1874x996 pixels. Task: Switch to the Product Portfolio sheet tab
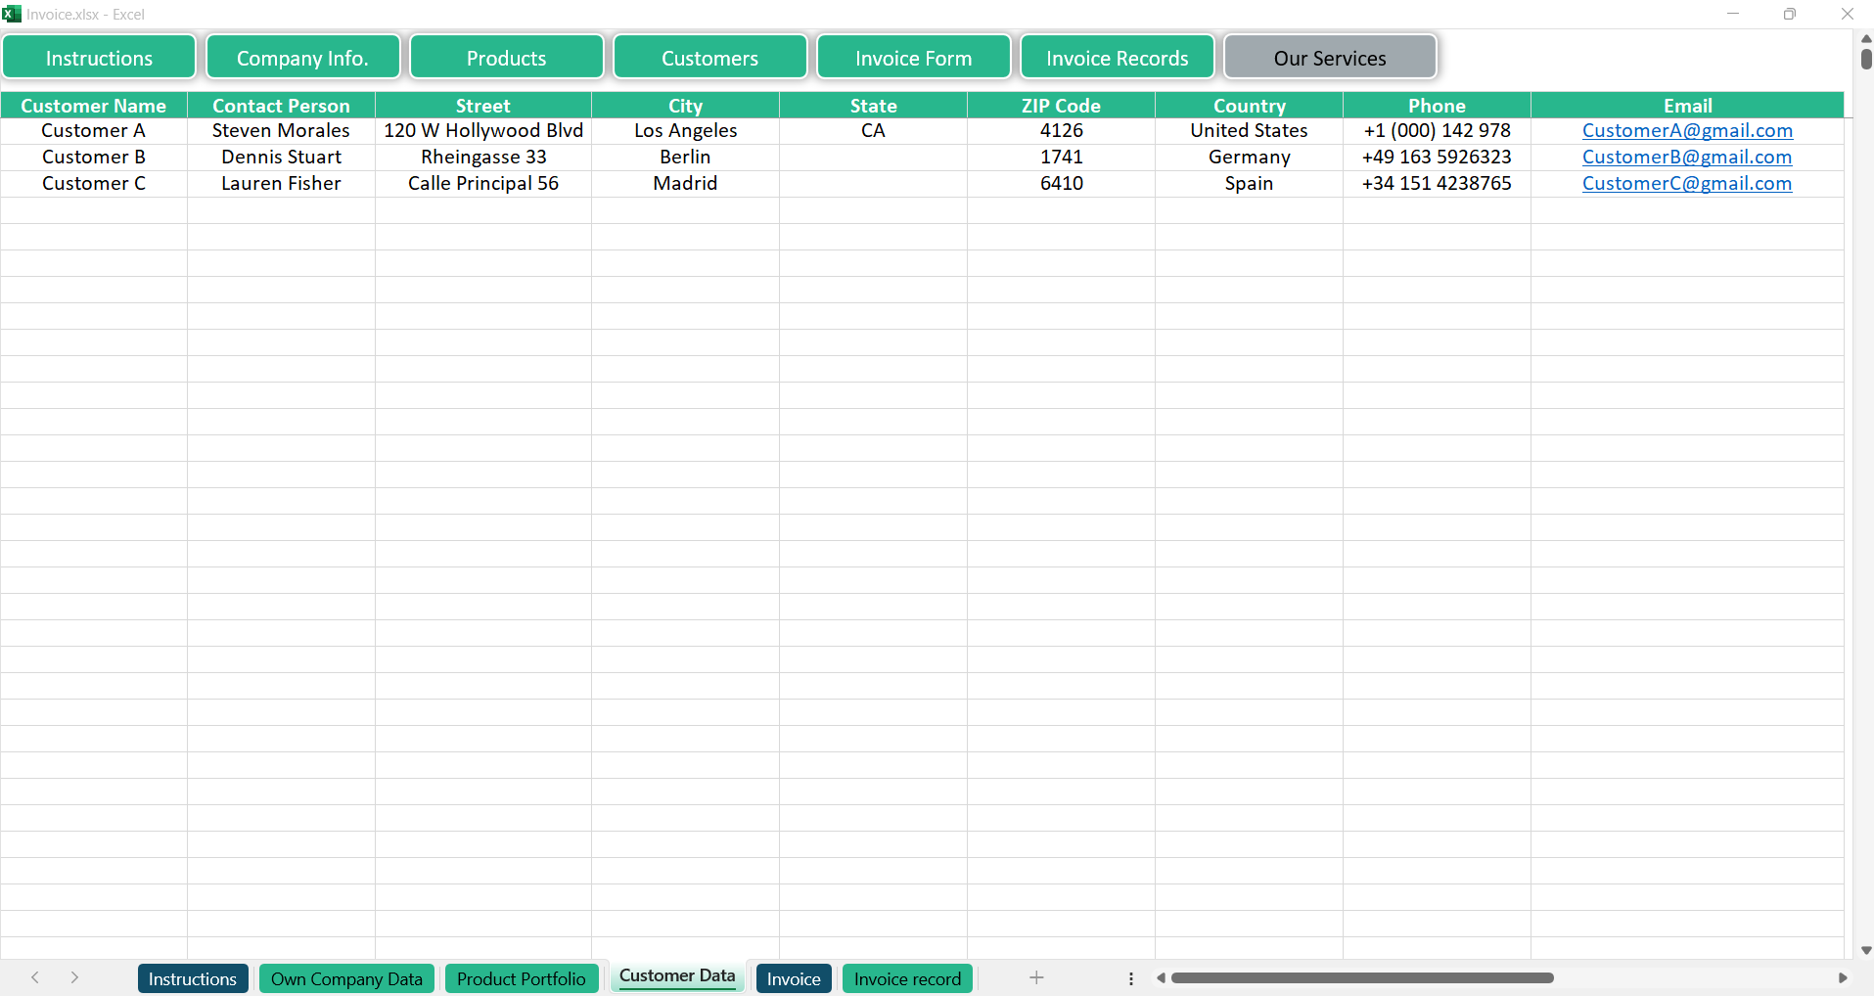pyautogui.click(x=521, y=978)
